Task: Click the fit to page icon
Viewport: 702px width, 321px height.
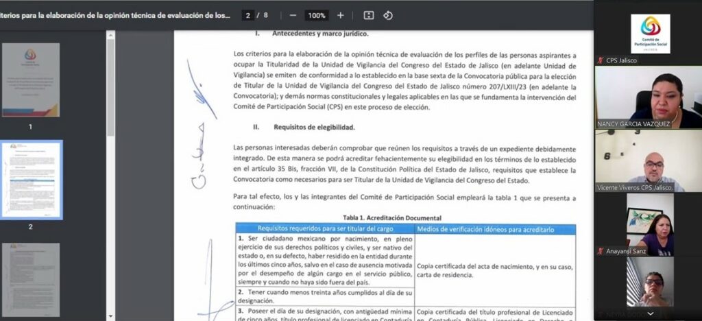Action: point(369,15)
